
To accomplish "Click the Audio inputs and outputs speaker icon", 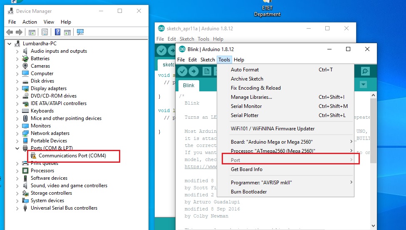I will tap(25, 51).
